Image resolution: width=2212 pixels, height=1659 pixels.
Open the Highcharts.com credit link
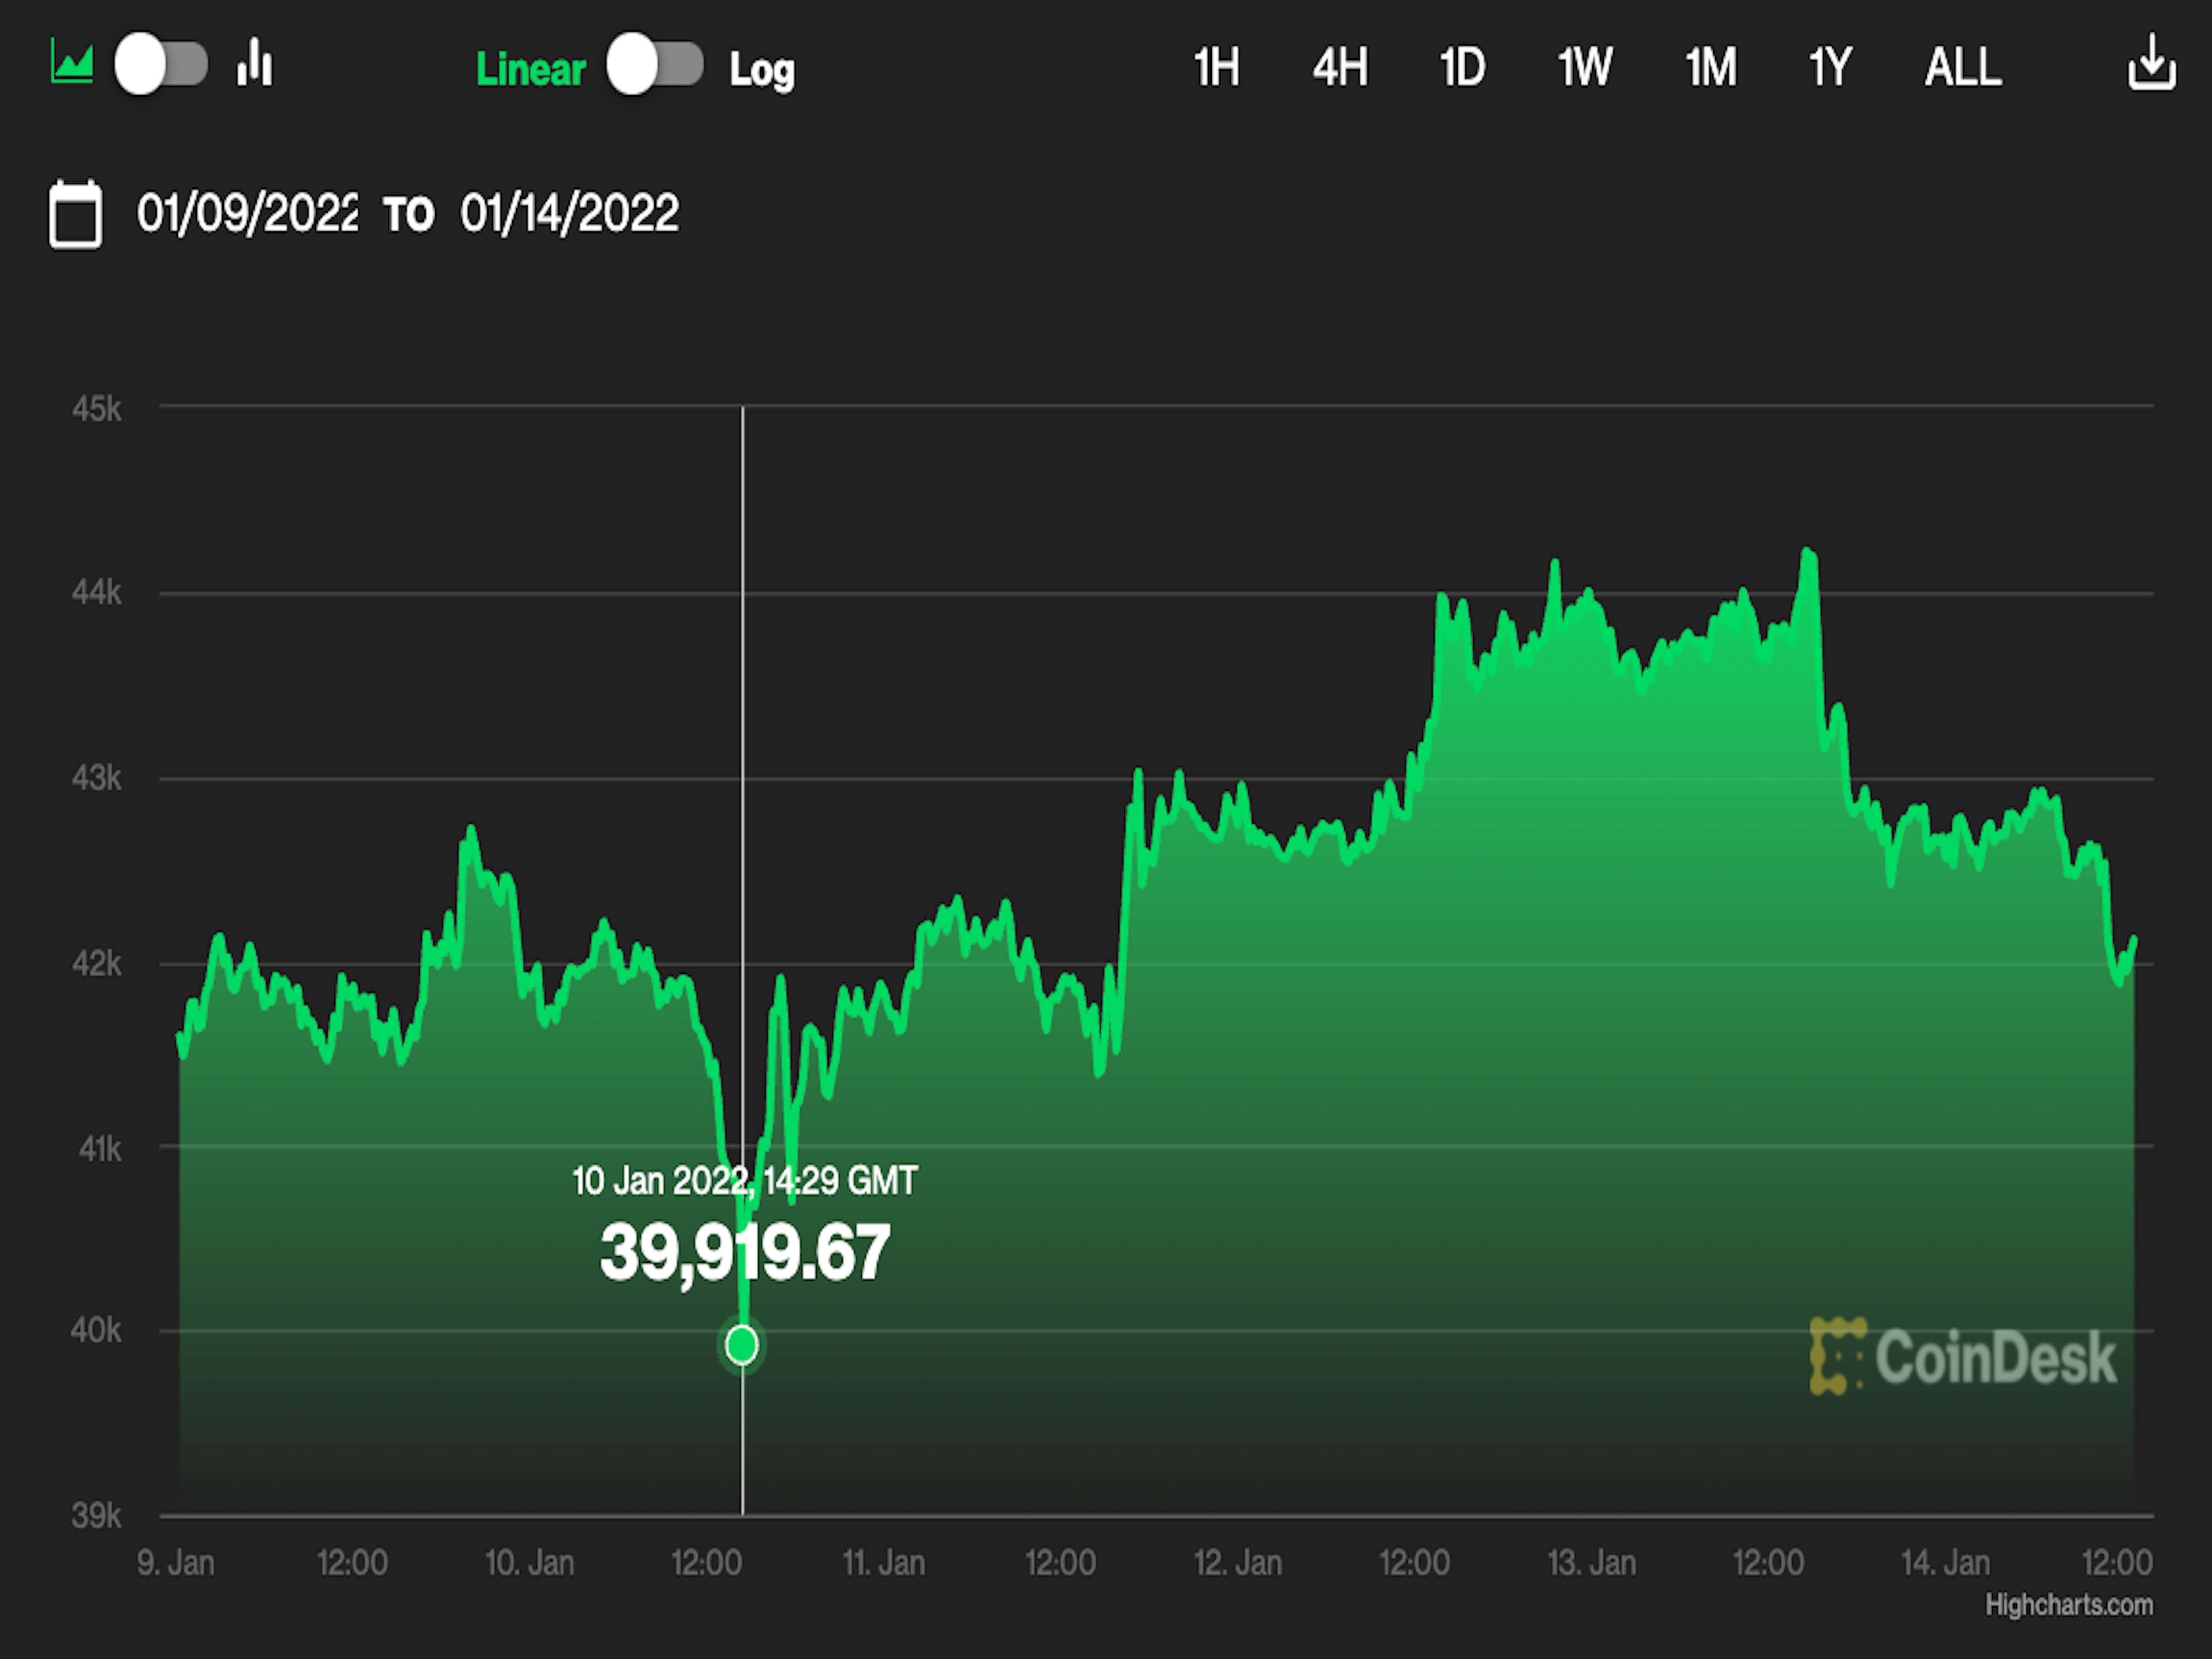[2068, 1605]
